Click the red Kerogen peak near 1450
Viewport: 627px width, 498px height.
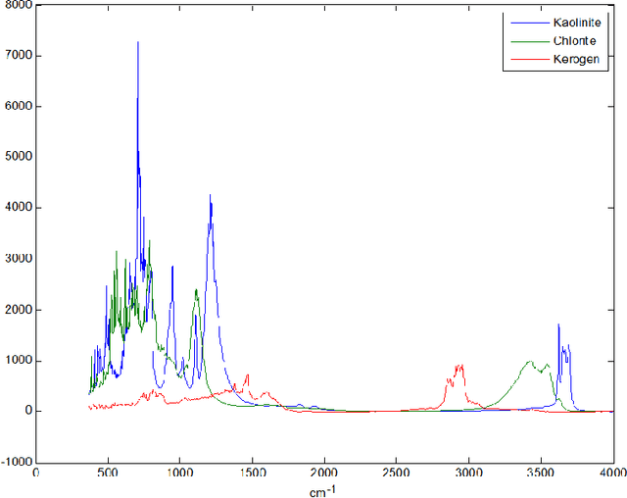[247, 374]
